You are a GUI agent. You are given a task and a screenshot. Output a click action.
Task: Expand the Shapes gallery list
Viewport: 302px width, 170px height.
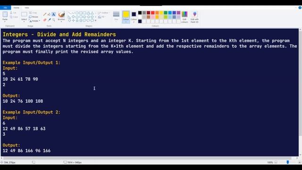click(x=95, y=20)
